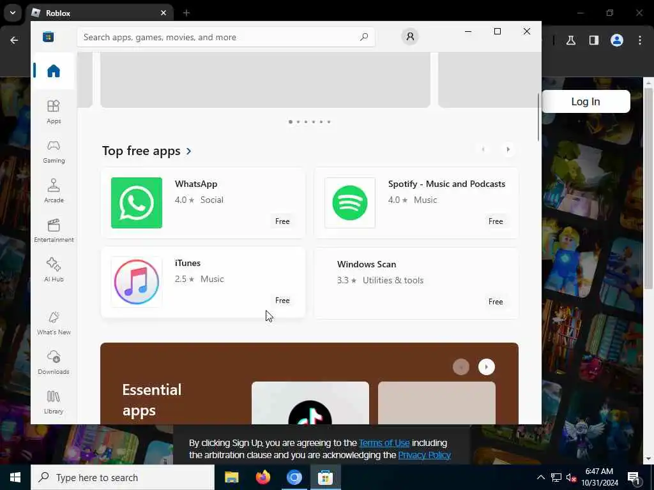
Task: Select the first carousel page dot
Action: pyautogui.click(x=291, y=122)
